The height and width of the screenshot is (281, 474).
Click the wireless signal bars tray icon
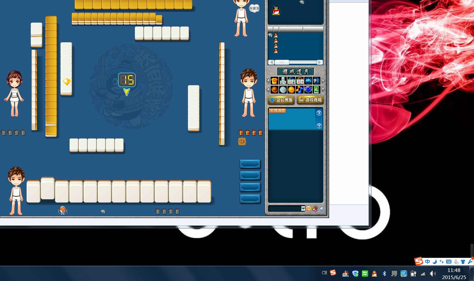click(x=423, y=274)
